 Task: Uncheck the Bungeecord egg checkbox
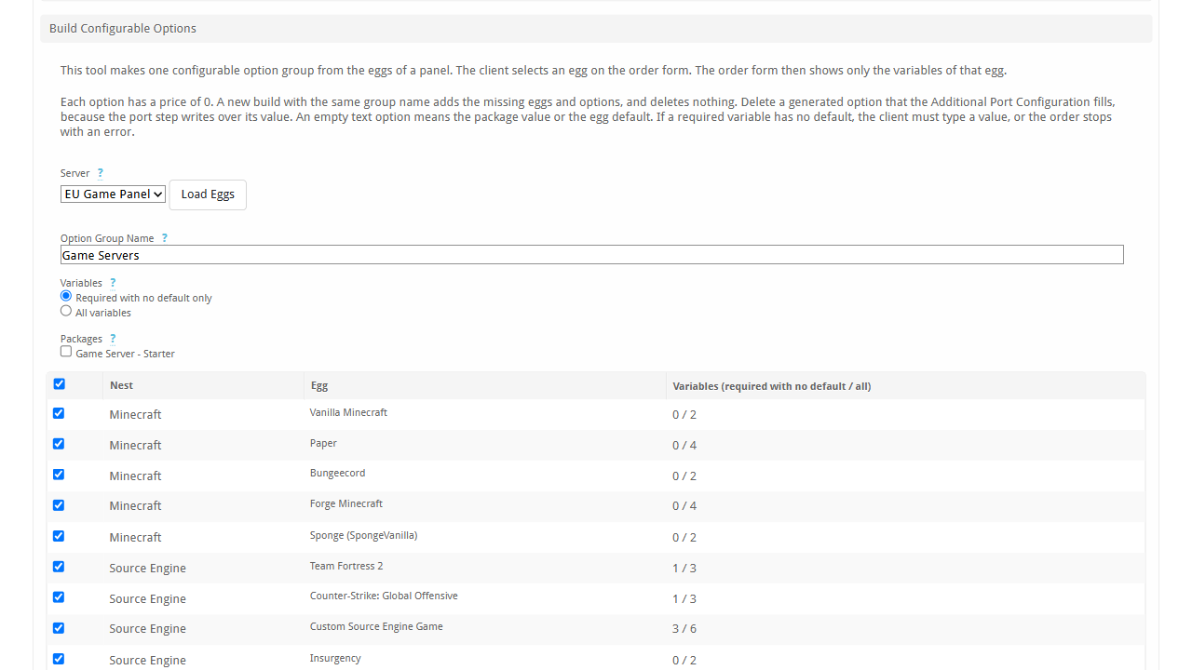[x=59, y=475]
